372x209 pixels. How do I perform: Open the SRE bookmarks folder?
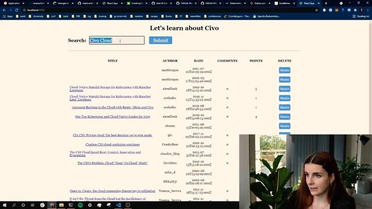(76, 16)
